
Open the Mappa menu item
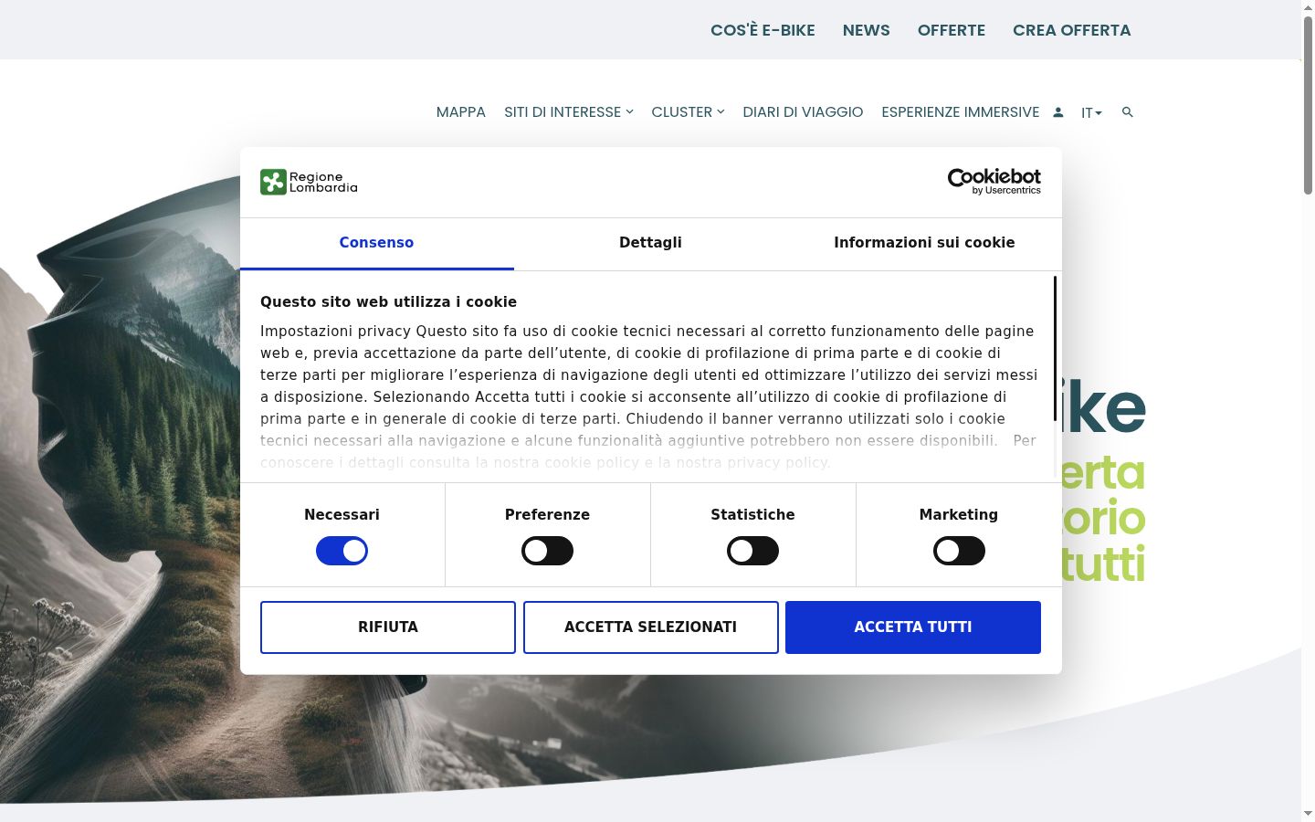(x=460, y=112)
